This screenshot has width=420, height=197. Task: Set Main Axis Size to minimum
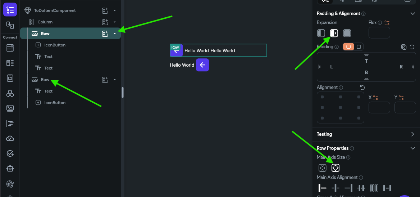coord(323,168)
